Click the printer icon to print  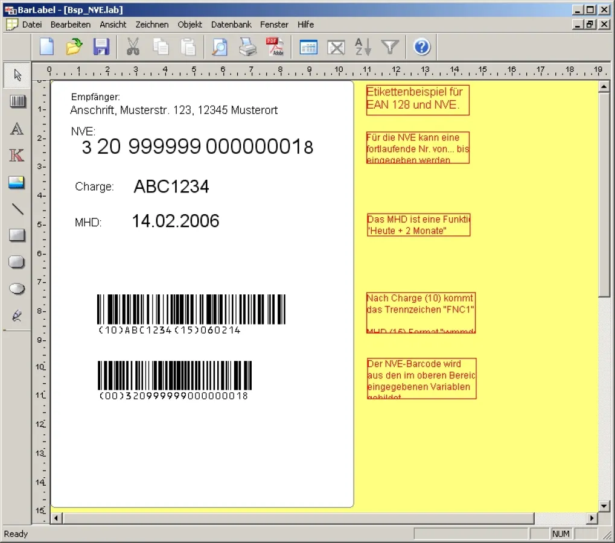[x=247, y=46]
